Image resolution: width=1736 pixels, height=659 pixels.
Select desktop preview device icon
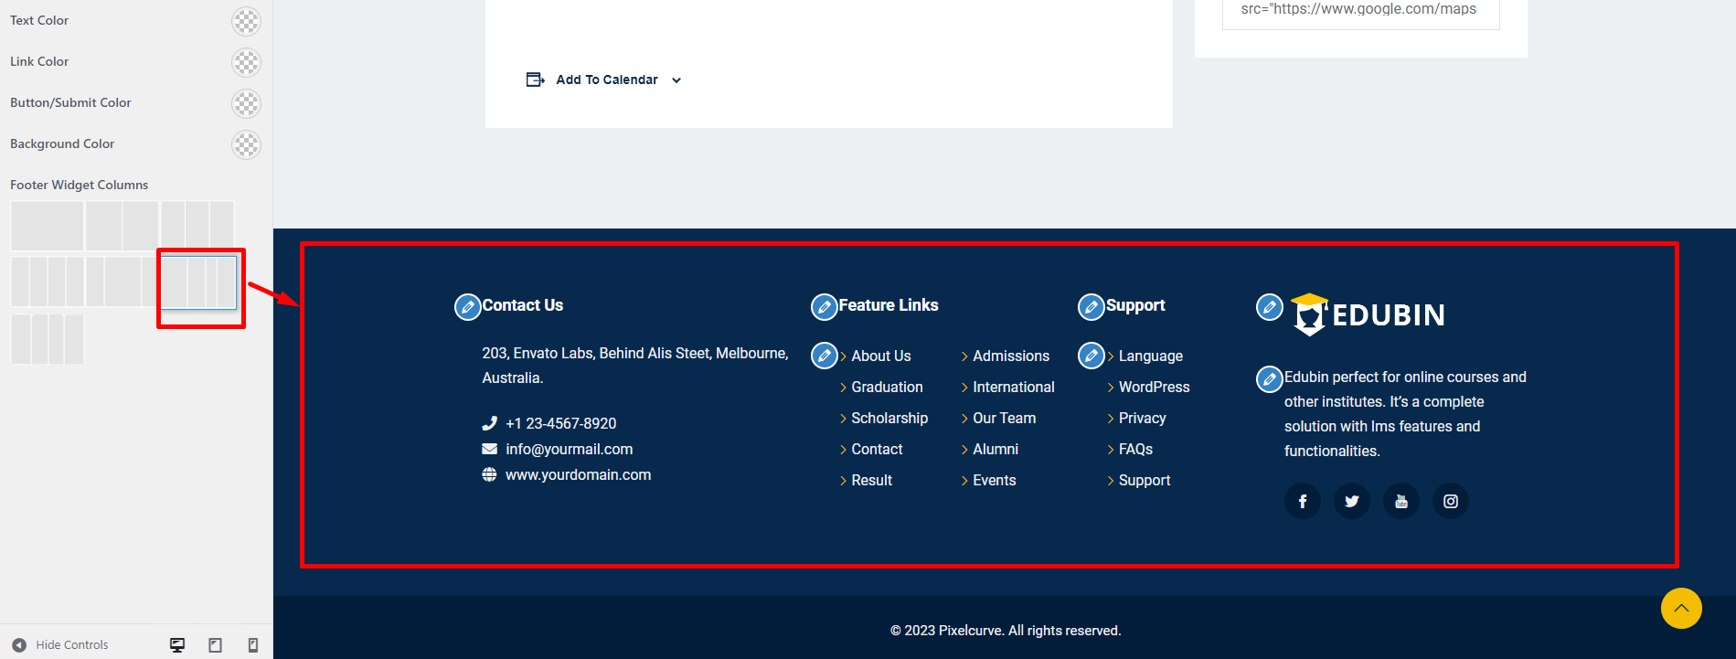tap(177, 645)
